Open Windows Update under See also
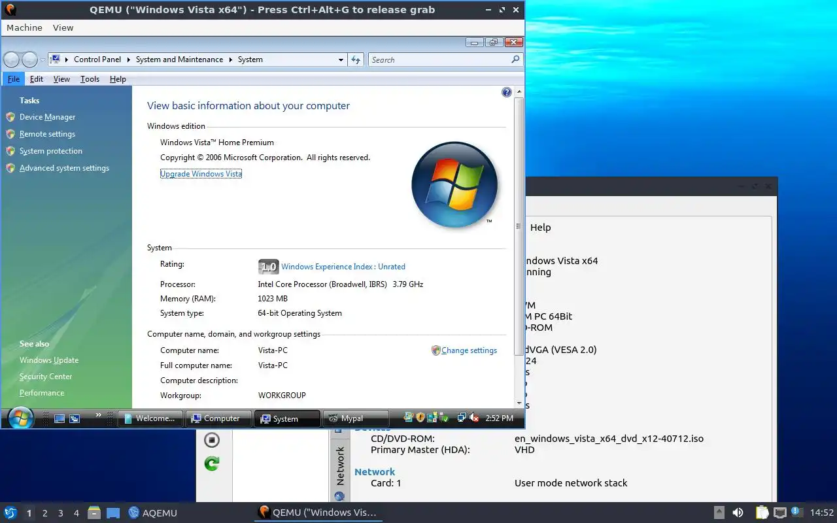 click(x=49, y=360)
